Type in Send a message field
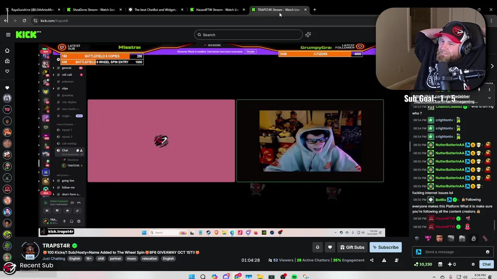497x279 pixels. (x=453, y=252)
